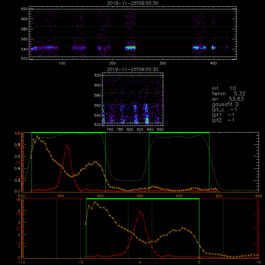Screen dimensions: 265x265
Task: Select the "fwhm 5.32" readout line
Action: tap(229, 94)
